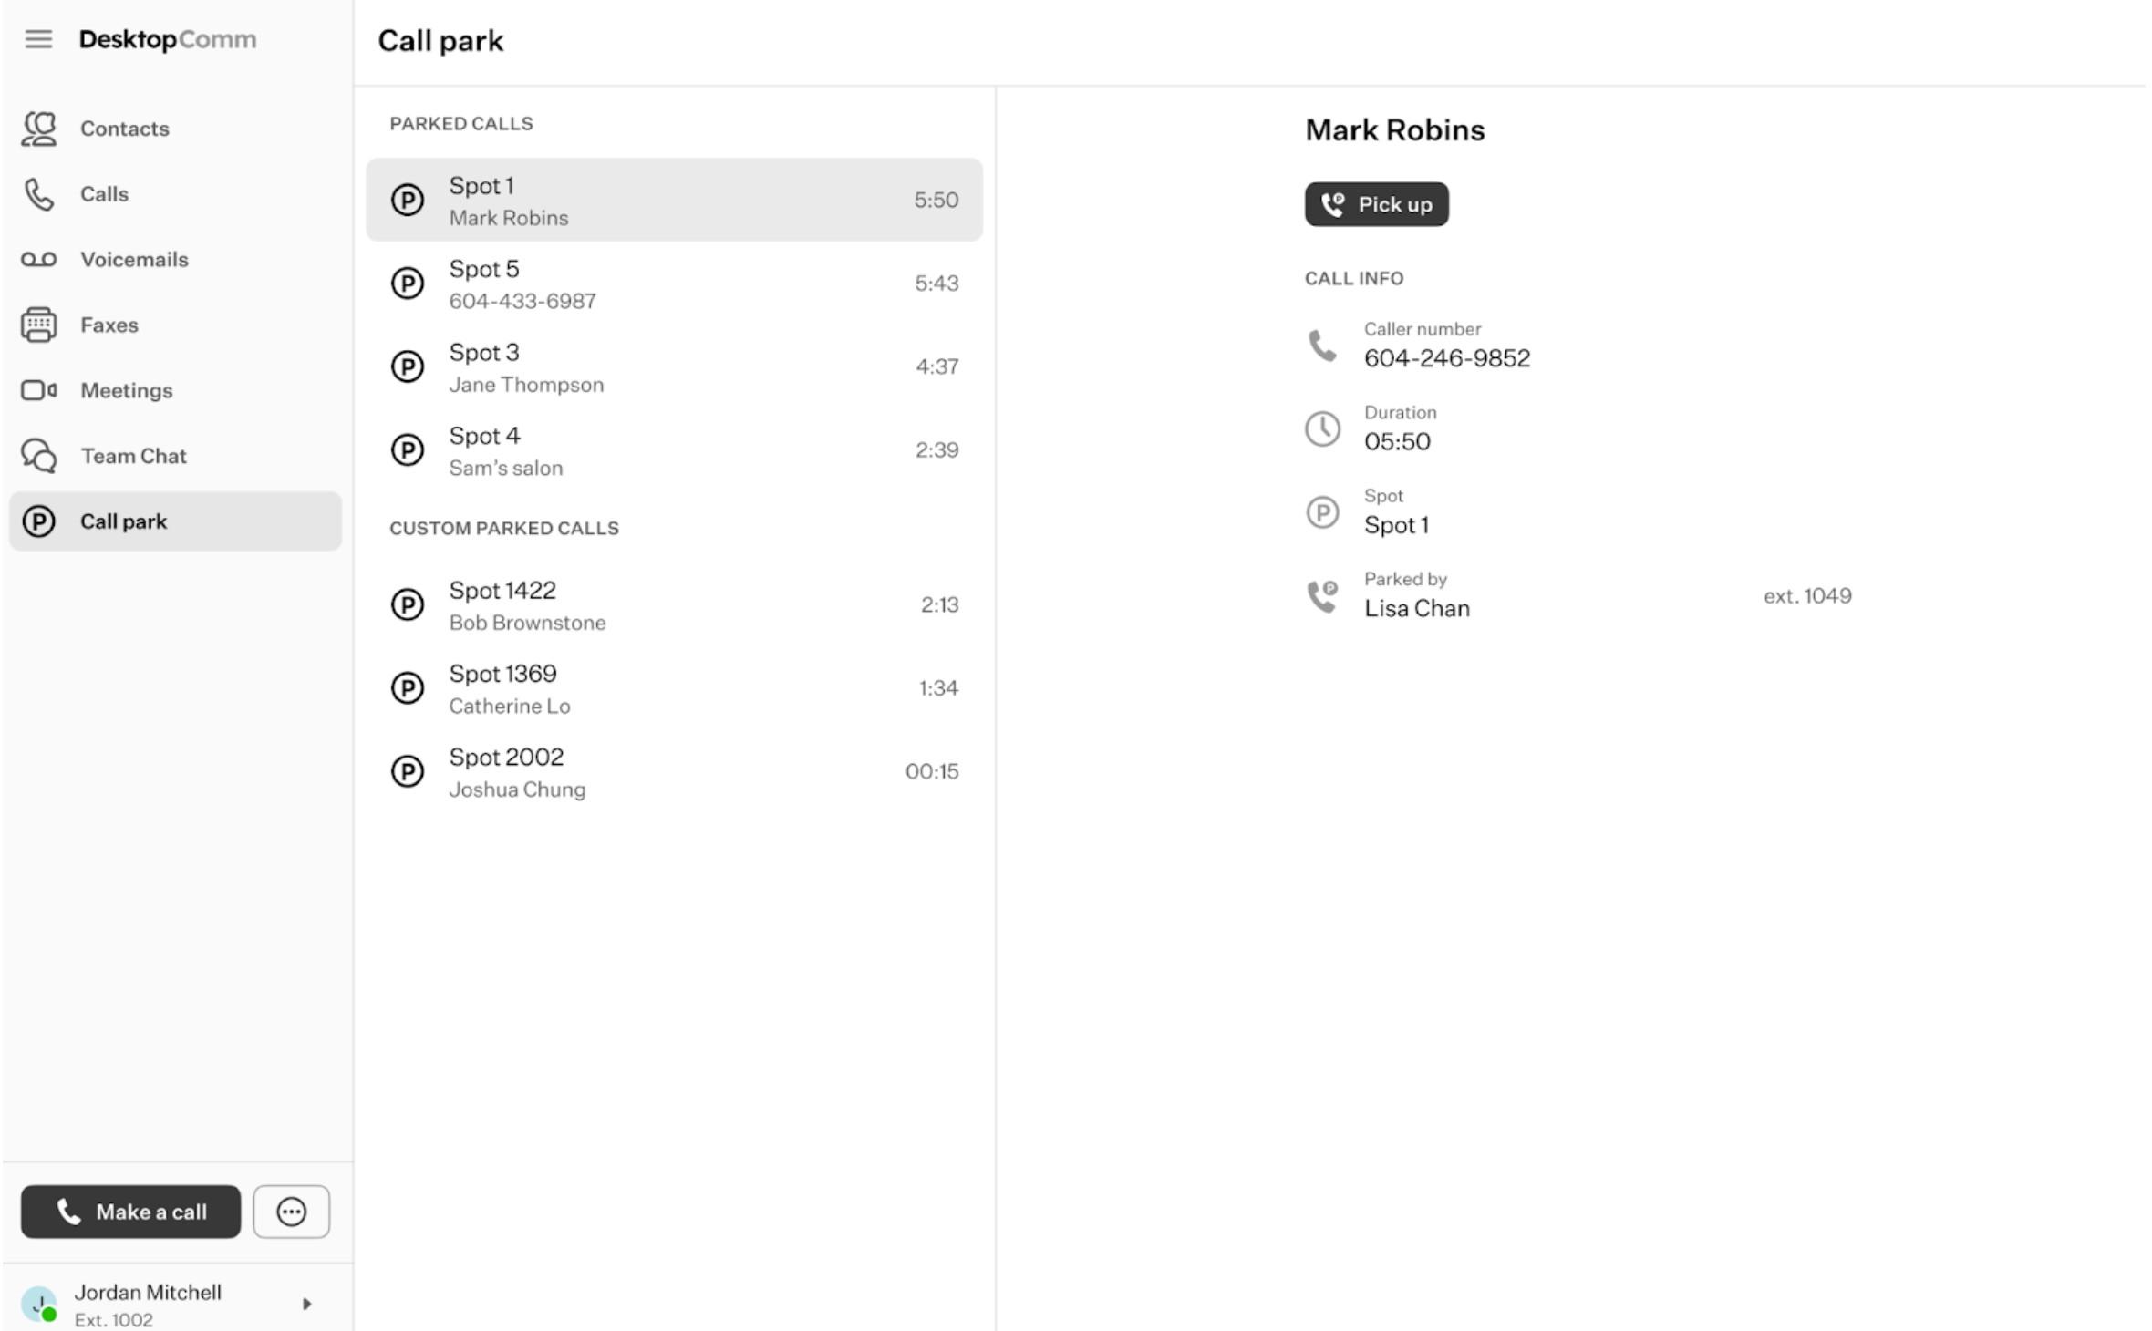
Task: Select Jane Thompson's call on Spot 3
Action: pos(674,366)
